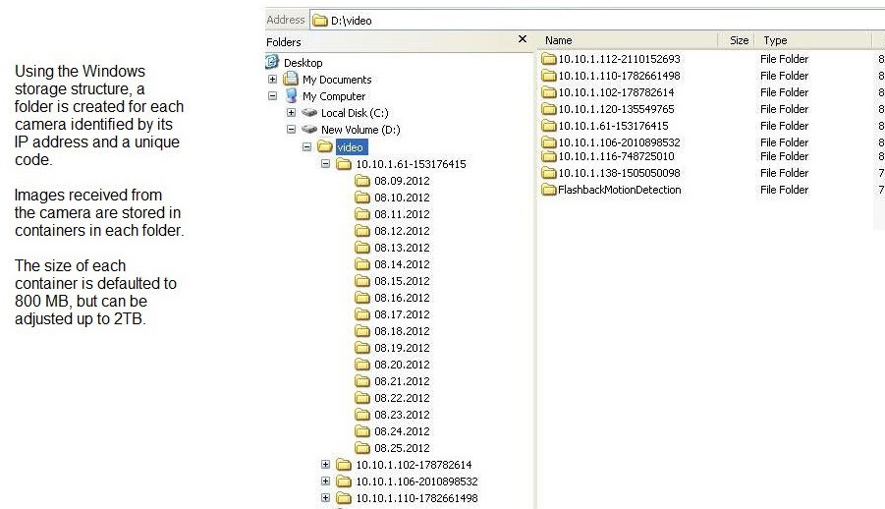Image resolution: width=885 pixels, height=509 pixels.
Task: Open the 08.16.2012 folder icon
Action: (x=362, y=298)
